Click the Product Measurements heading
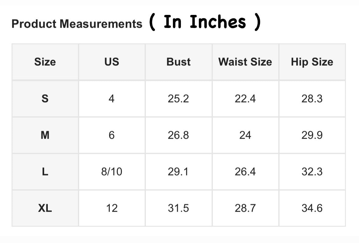This screenshot has width=359, height=243. coord(77,24)
